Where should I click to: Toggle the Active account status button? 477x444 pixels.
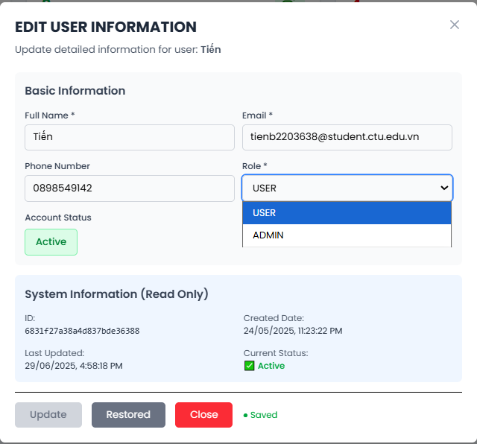pyautogui.click(x=51, y=242)
